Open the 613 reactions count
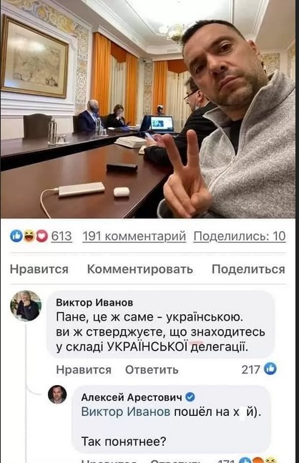 pos(62,236)
